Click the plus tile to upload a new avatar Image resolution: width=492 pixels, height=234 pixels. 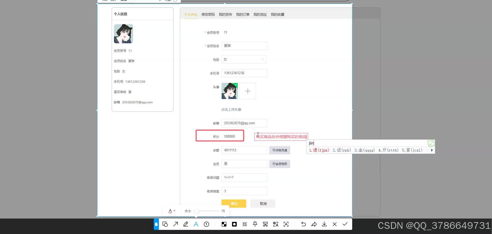pos(248,91)
